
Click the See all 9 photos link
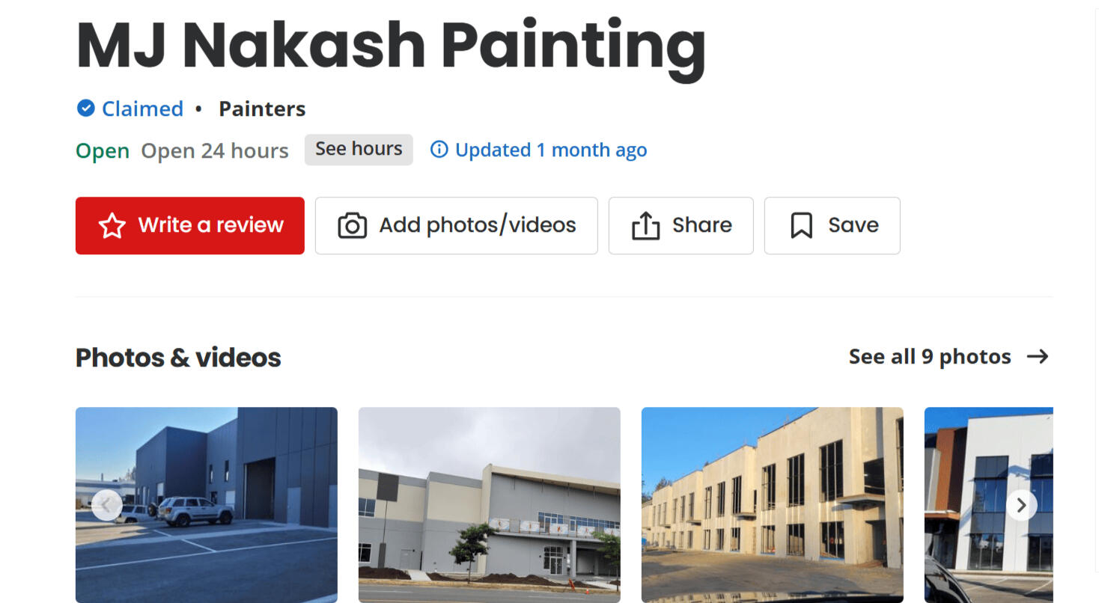coord(930,357)
